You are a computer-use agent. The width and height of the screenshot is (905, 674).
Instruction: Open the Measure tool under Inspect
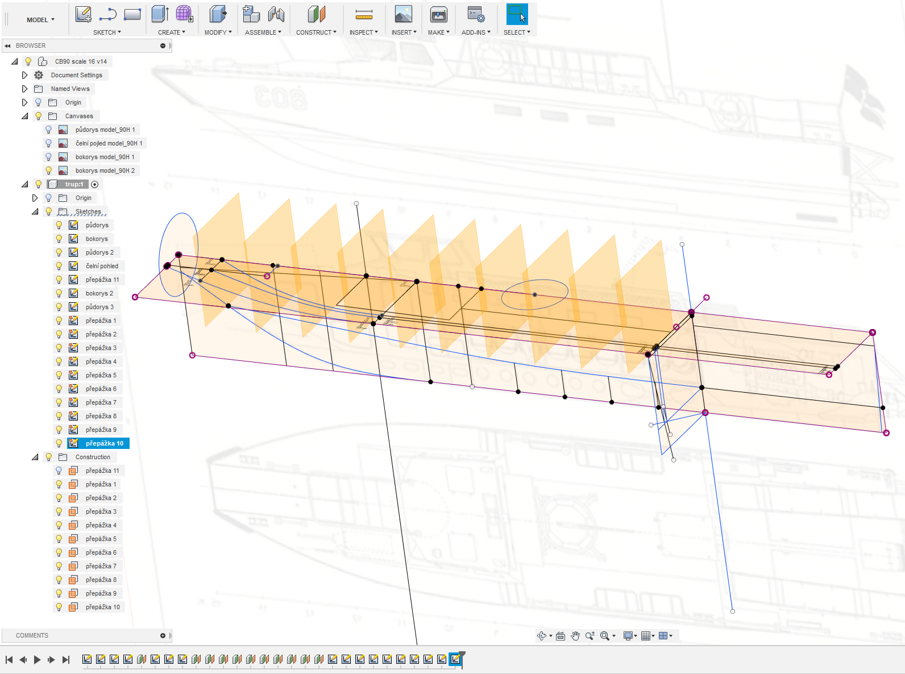click(x=364, y=14)
